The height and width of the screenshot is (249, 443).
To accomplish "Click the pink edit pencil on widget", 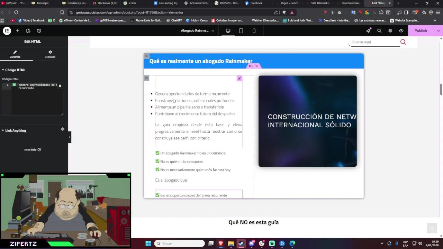I will (239, 79).
